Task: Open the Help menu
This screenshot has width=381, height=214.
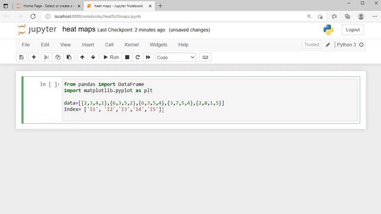Action: [x=183, y=45]
